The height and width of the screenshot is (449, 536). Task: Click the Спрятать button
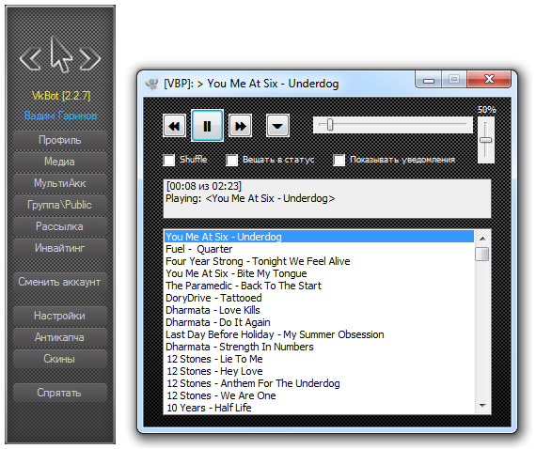pos(60,393)
